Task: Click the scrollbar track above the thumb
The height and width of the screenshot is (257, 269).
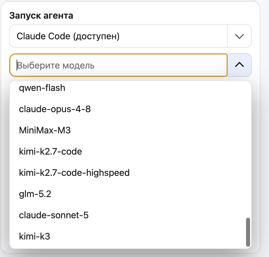Action: click(248, 149)
